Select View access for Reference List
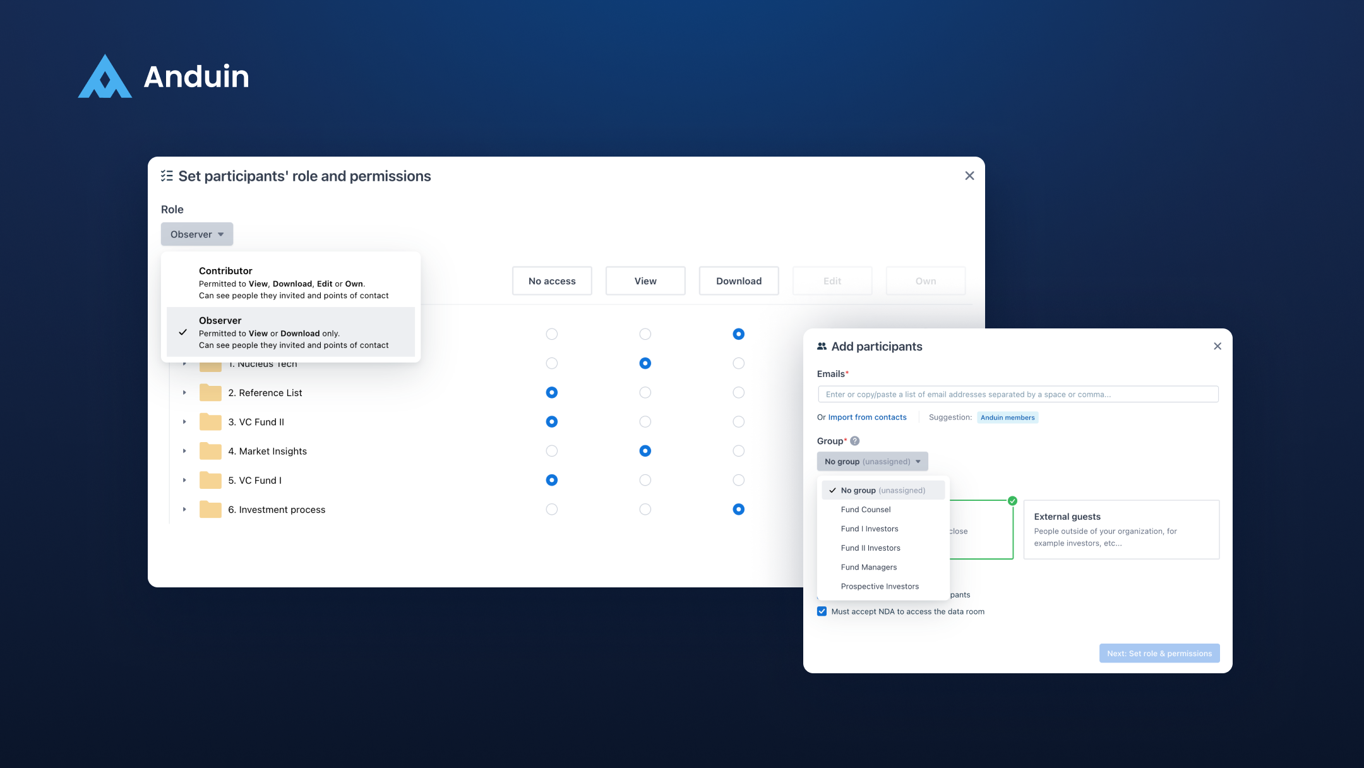Screen dimensions: 1364x768 [645, 392]
